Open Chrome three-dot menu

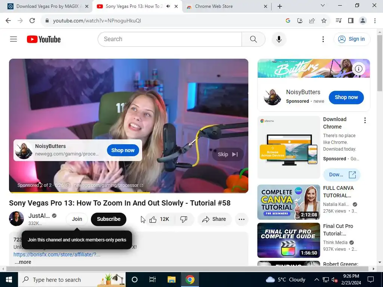pos(375,21)
